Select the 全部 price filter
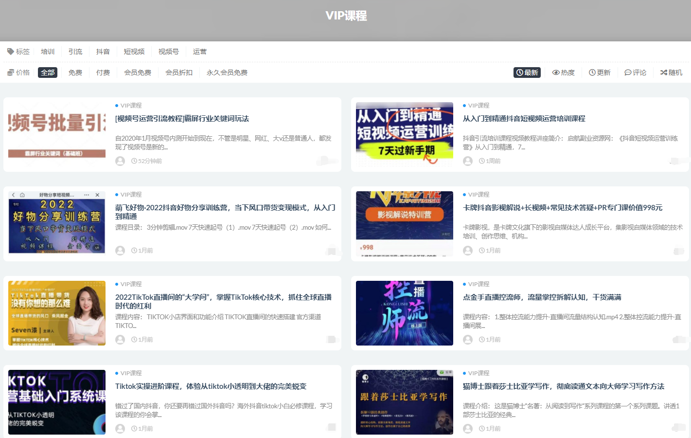 coord(48,73)
